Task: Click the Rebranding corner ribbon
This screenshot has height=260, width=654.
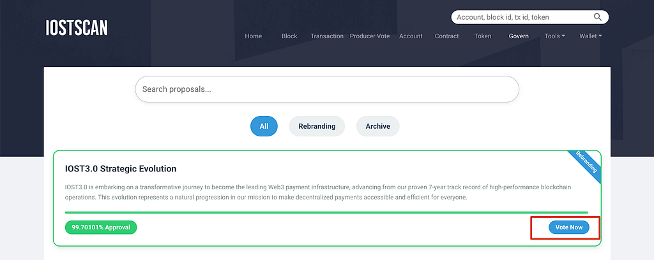Action: point(586,162)
